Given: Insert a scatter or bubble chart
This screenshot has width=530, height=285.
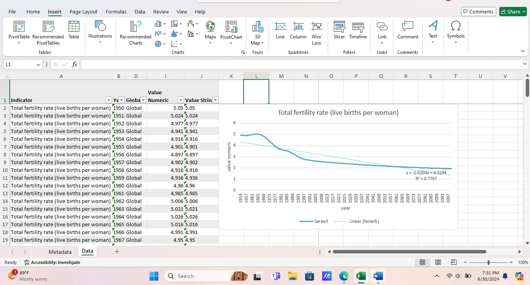Looking at the screenshot, I should 176,43.
